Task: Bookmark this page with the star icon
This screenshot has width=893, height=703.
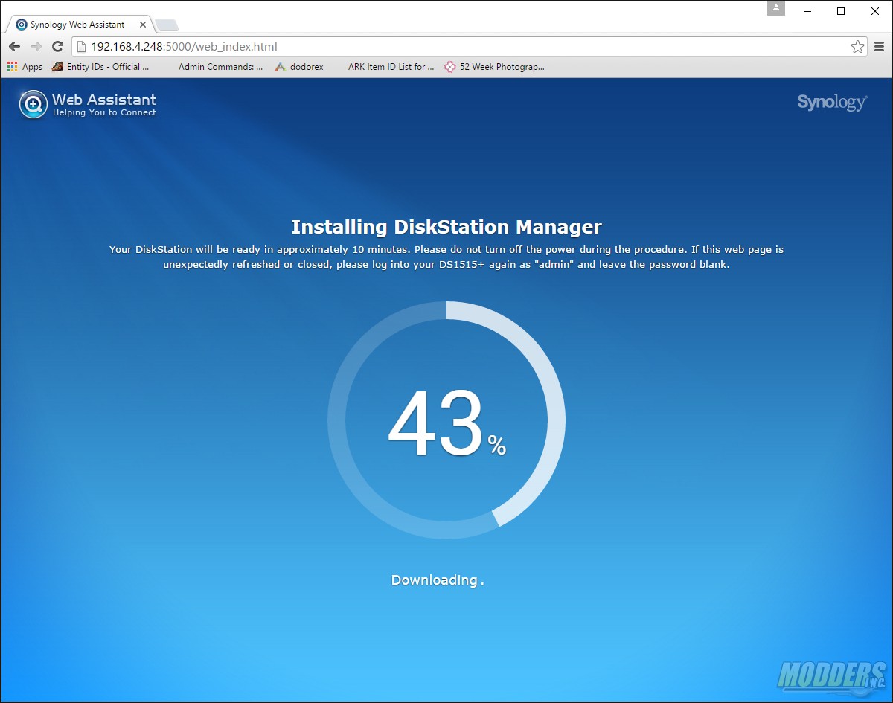Action: [x=857, y=47]
